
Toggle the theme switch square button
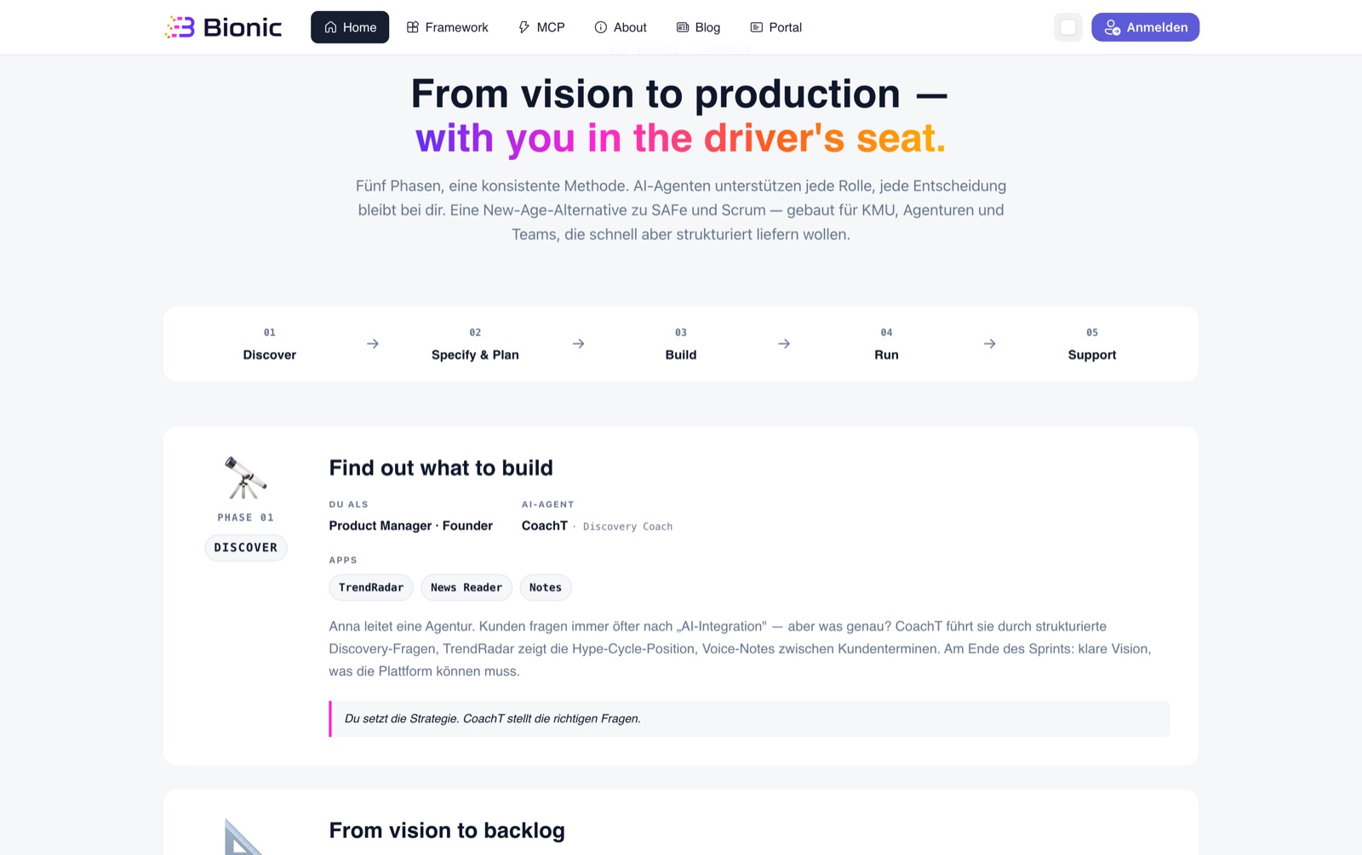1067,27
